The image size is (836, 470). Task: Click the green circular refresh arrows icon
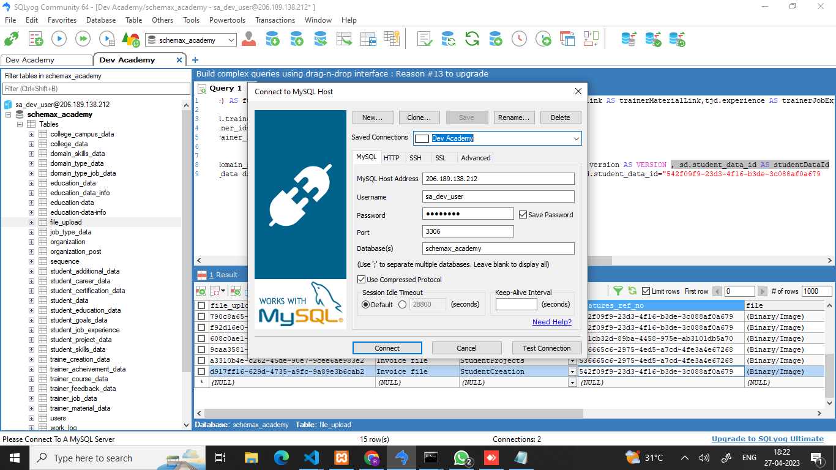pos(472,40)
